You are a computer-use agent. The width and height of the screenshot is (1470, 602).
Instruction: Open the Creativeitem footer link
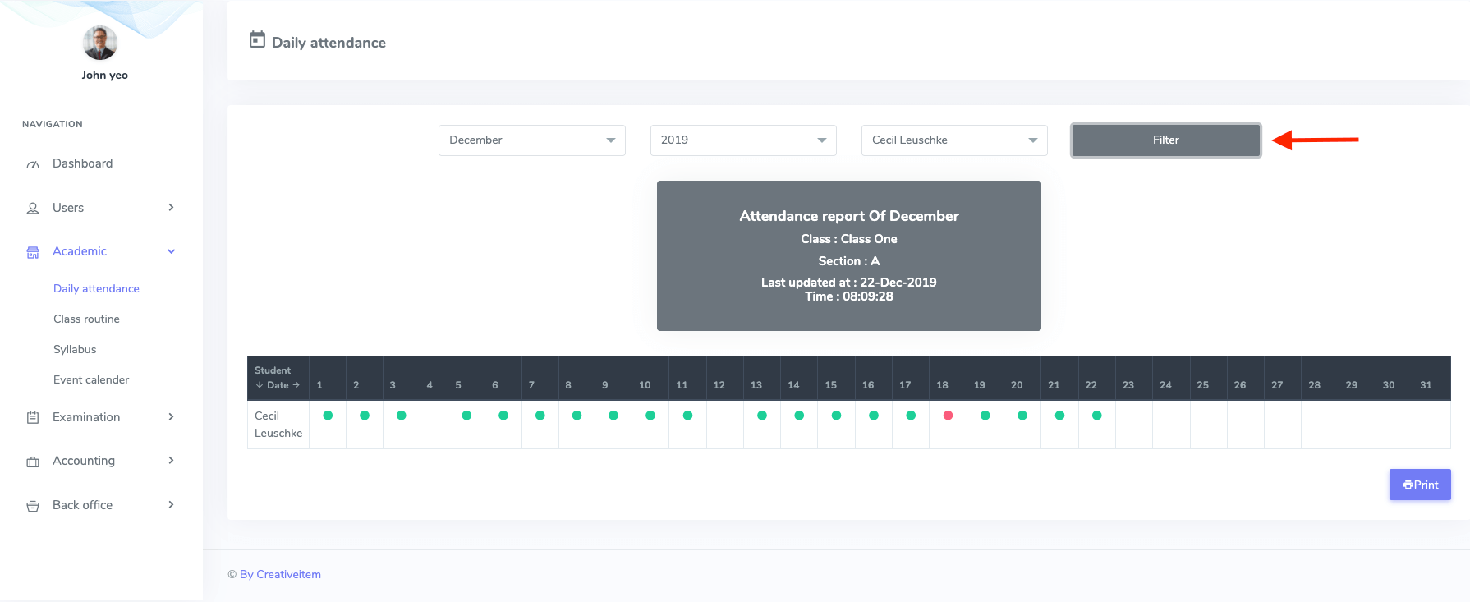coord(280,574)
